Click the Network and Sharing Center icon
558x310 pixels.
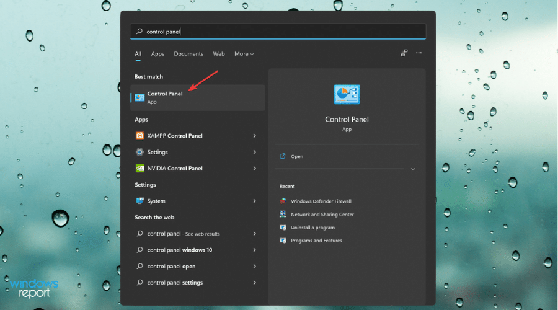(283, 214)
